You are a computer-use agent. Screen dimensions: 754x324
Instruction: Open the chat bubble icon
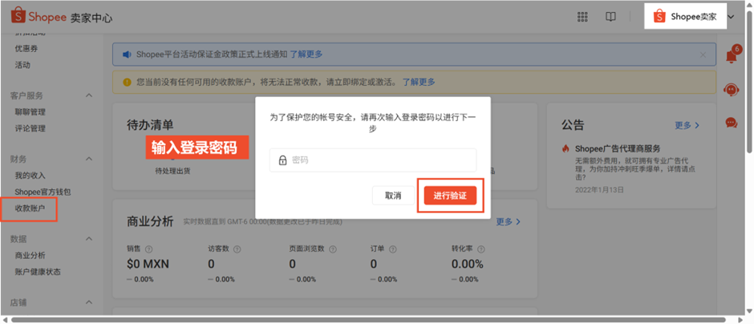click(x=731, y=123)
